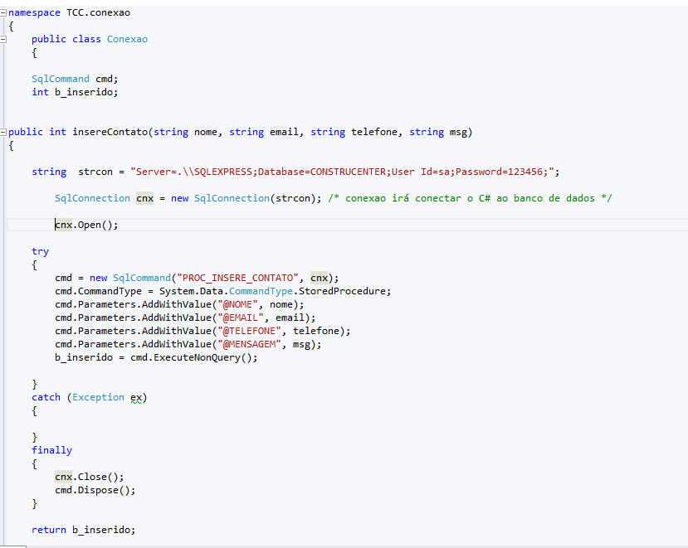The height and width of the screenshot is (548, 688).
Task: Place cursor on the cnx.Open() line
Action: (86, 225)
